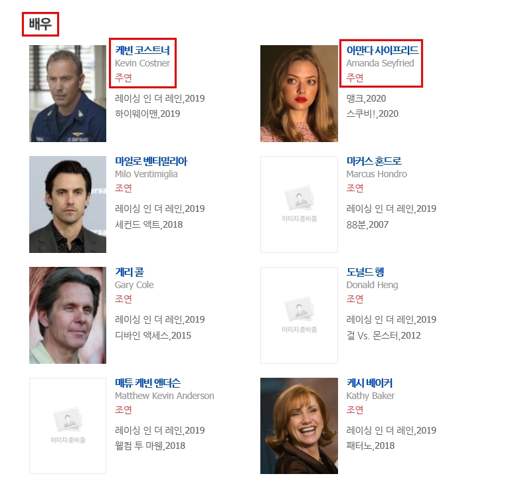Open the 아만다 사이프리드 actor name link

382,50
